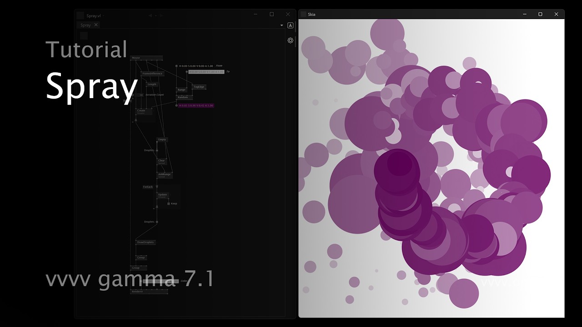Viewport: 582px width, 327px height.
Task: Toggle the Keep checkbox
Action: (x=169, y=203)
